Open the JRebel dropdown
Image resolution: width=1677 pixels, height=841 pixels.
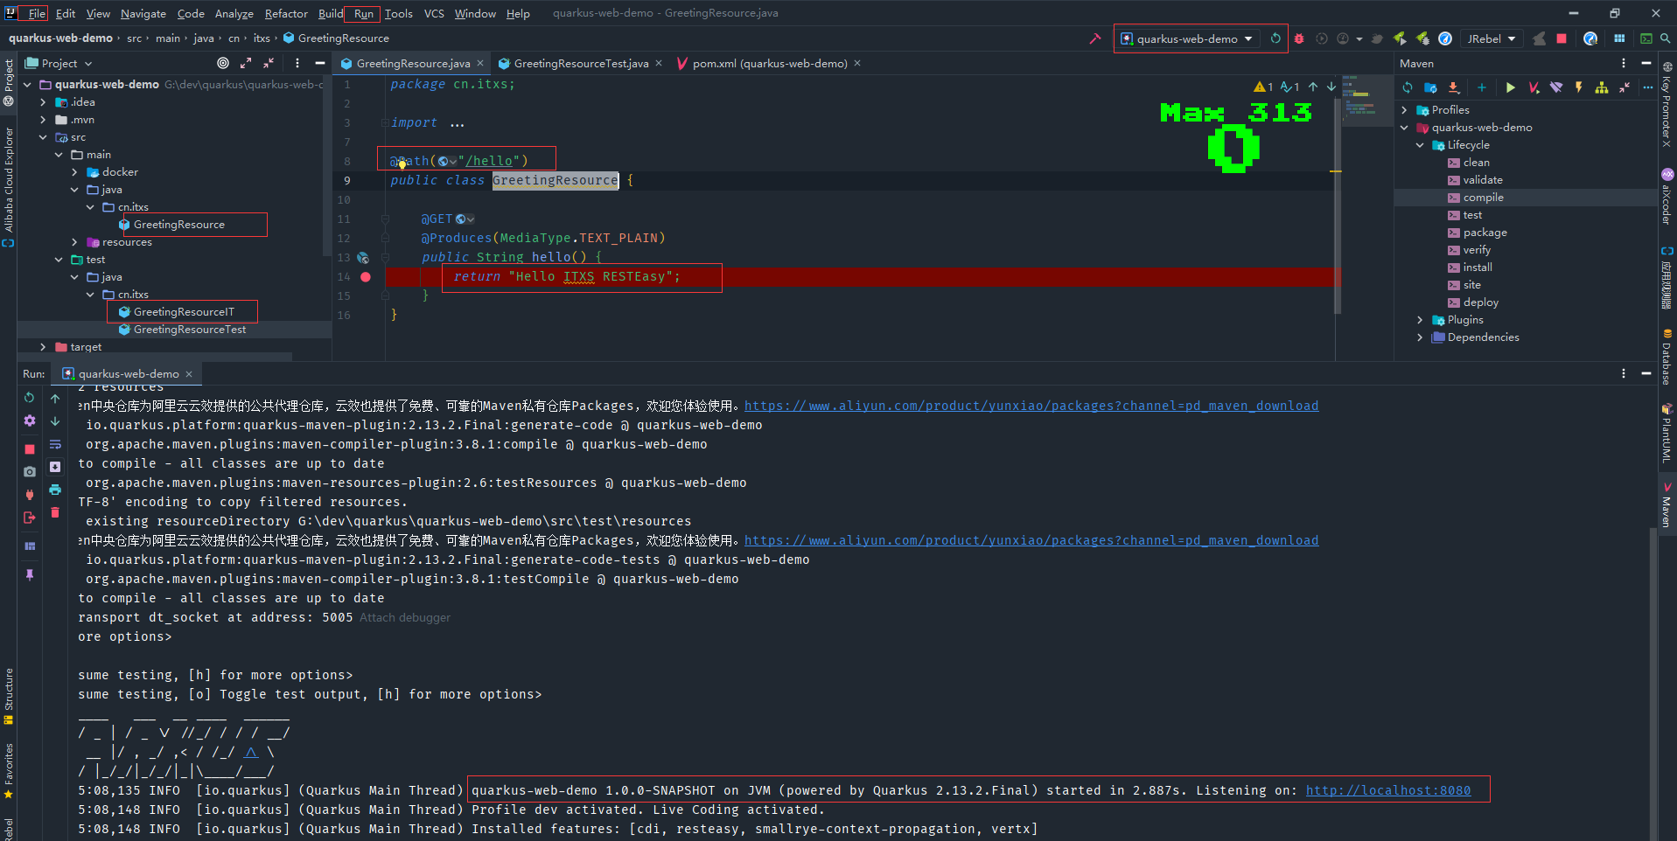click(x=1491, y=38)
